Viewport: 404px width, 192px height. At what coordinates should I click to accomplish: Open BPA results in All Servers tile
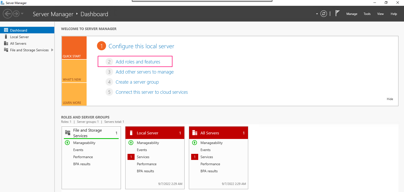pyautogui.click(x=209, y=171)
